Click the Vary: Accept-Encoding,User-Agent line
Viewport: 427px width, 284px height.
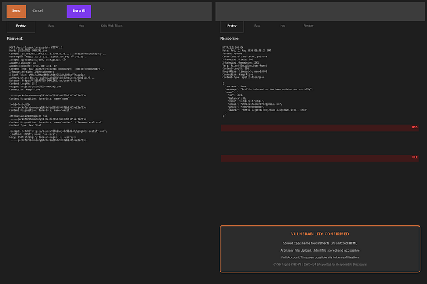(245, 66)
